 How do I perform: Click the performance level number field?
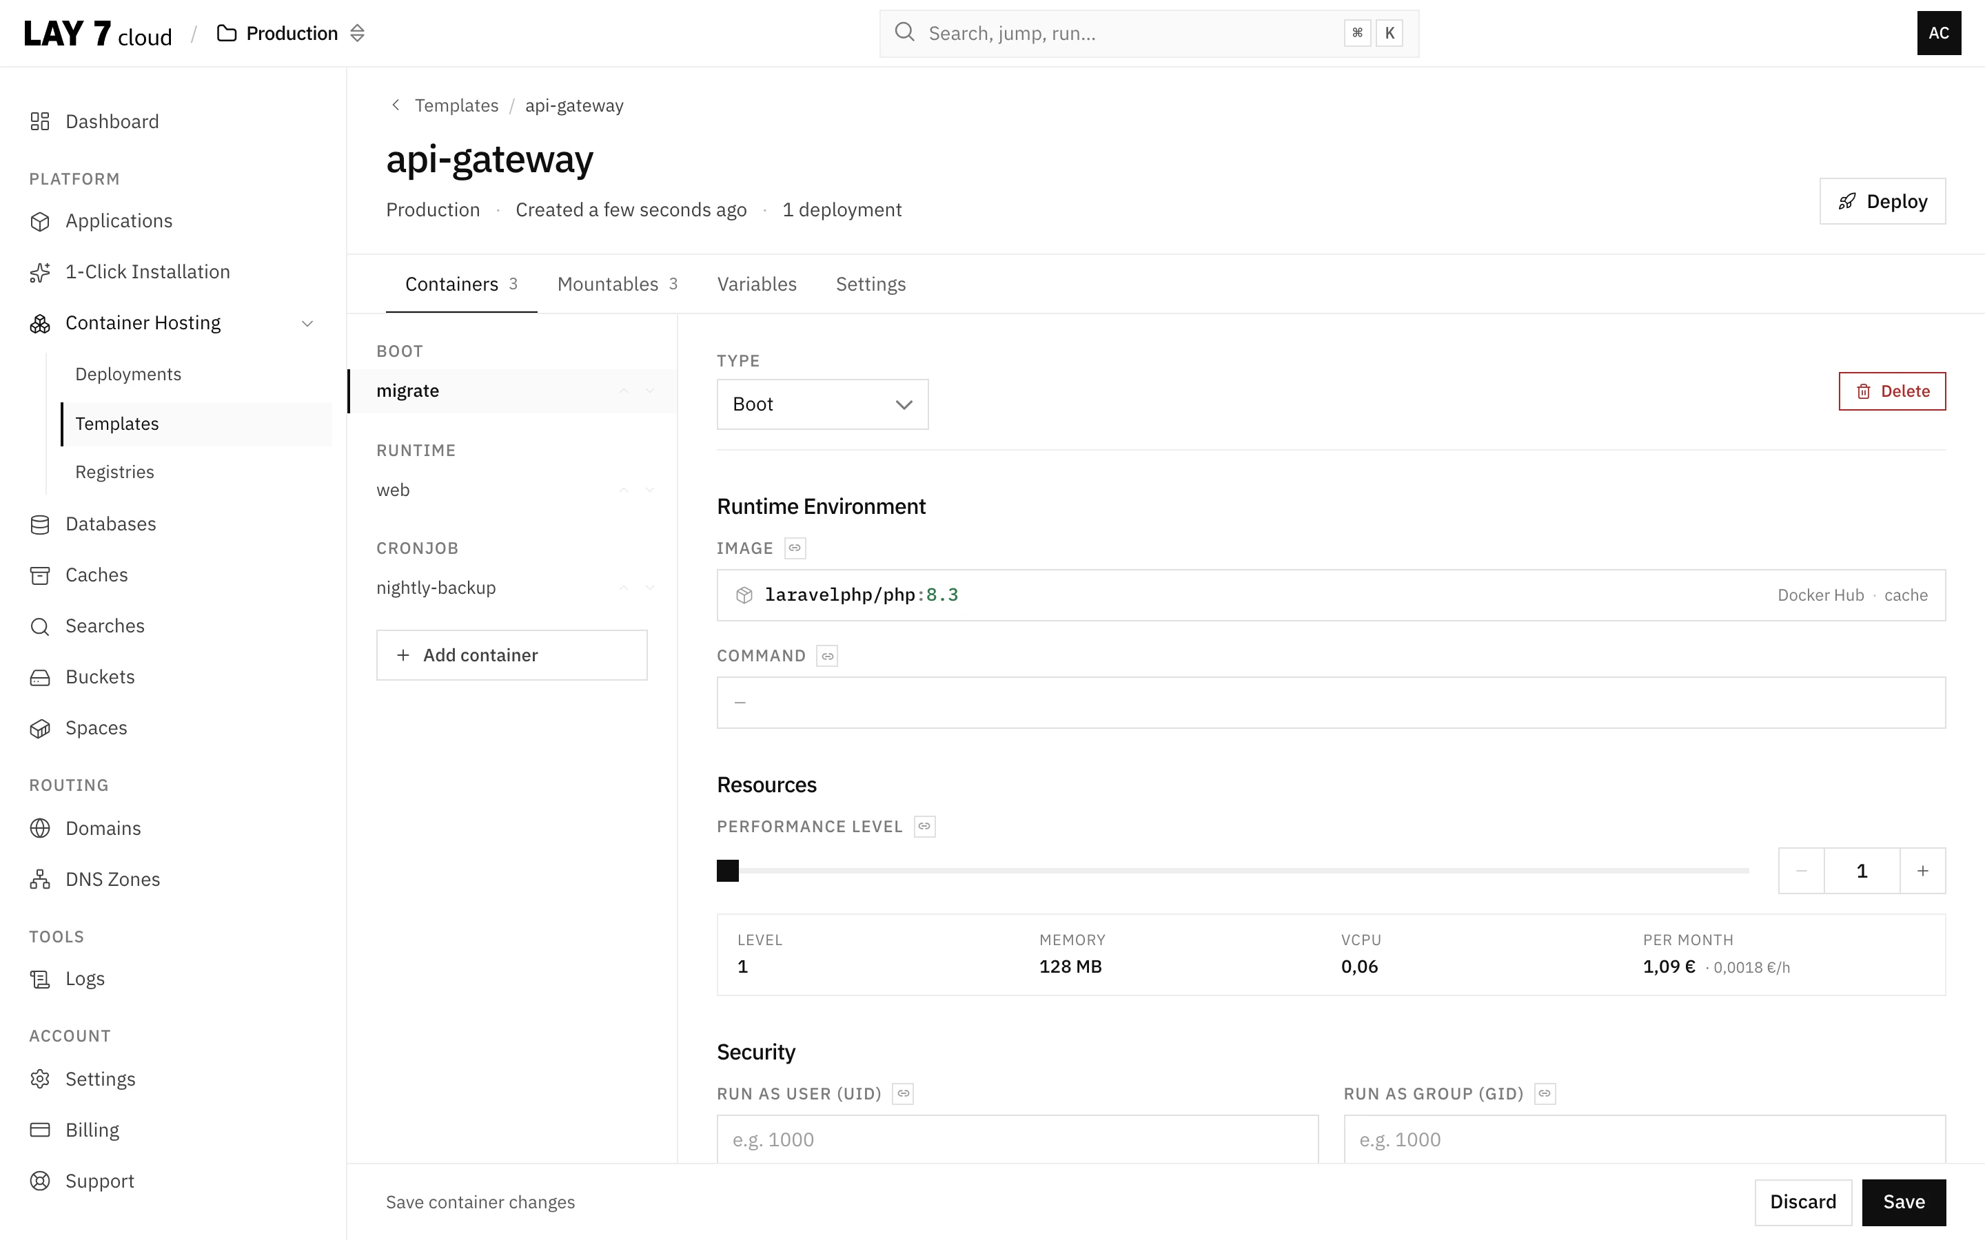1862,870
